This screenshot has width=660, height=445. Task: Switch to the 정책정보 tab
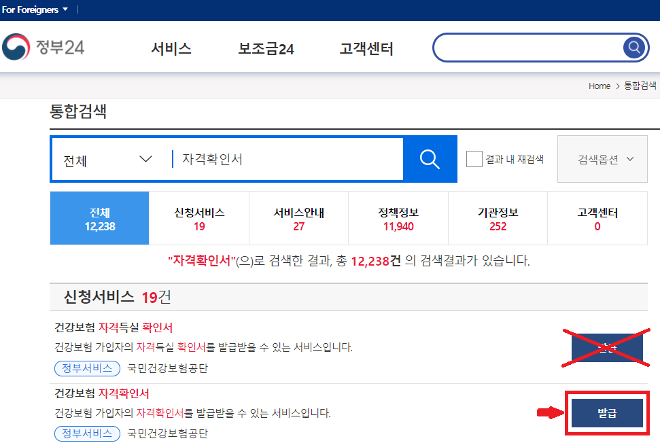pyautogui.click(x=398, y=219)
